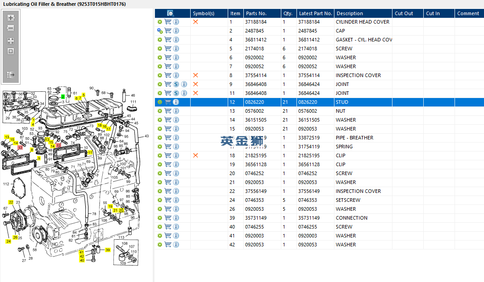Click the Latest Part No. column header
The width and height of the screenshot is (484, 282).
pos(315,13)
